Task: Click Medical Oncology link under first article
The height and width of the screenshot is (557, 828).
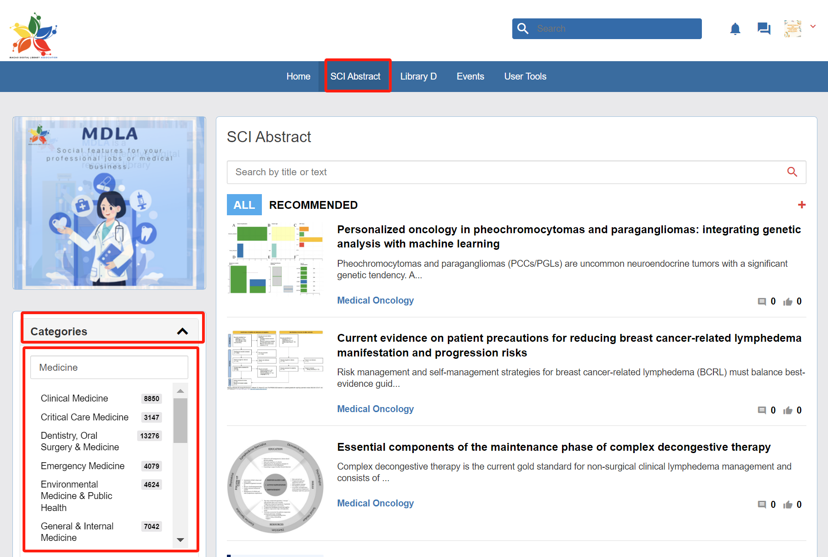Action: tap(375, 300)
